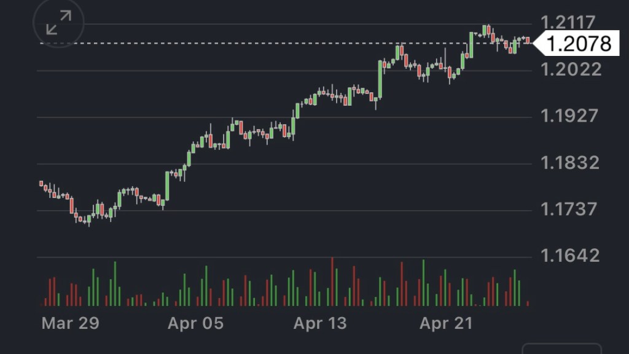Select the lowest candle on the chart
Screen dimensions: 629x354
[89, 219]
